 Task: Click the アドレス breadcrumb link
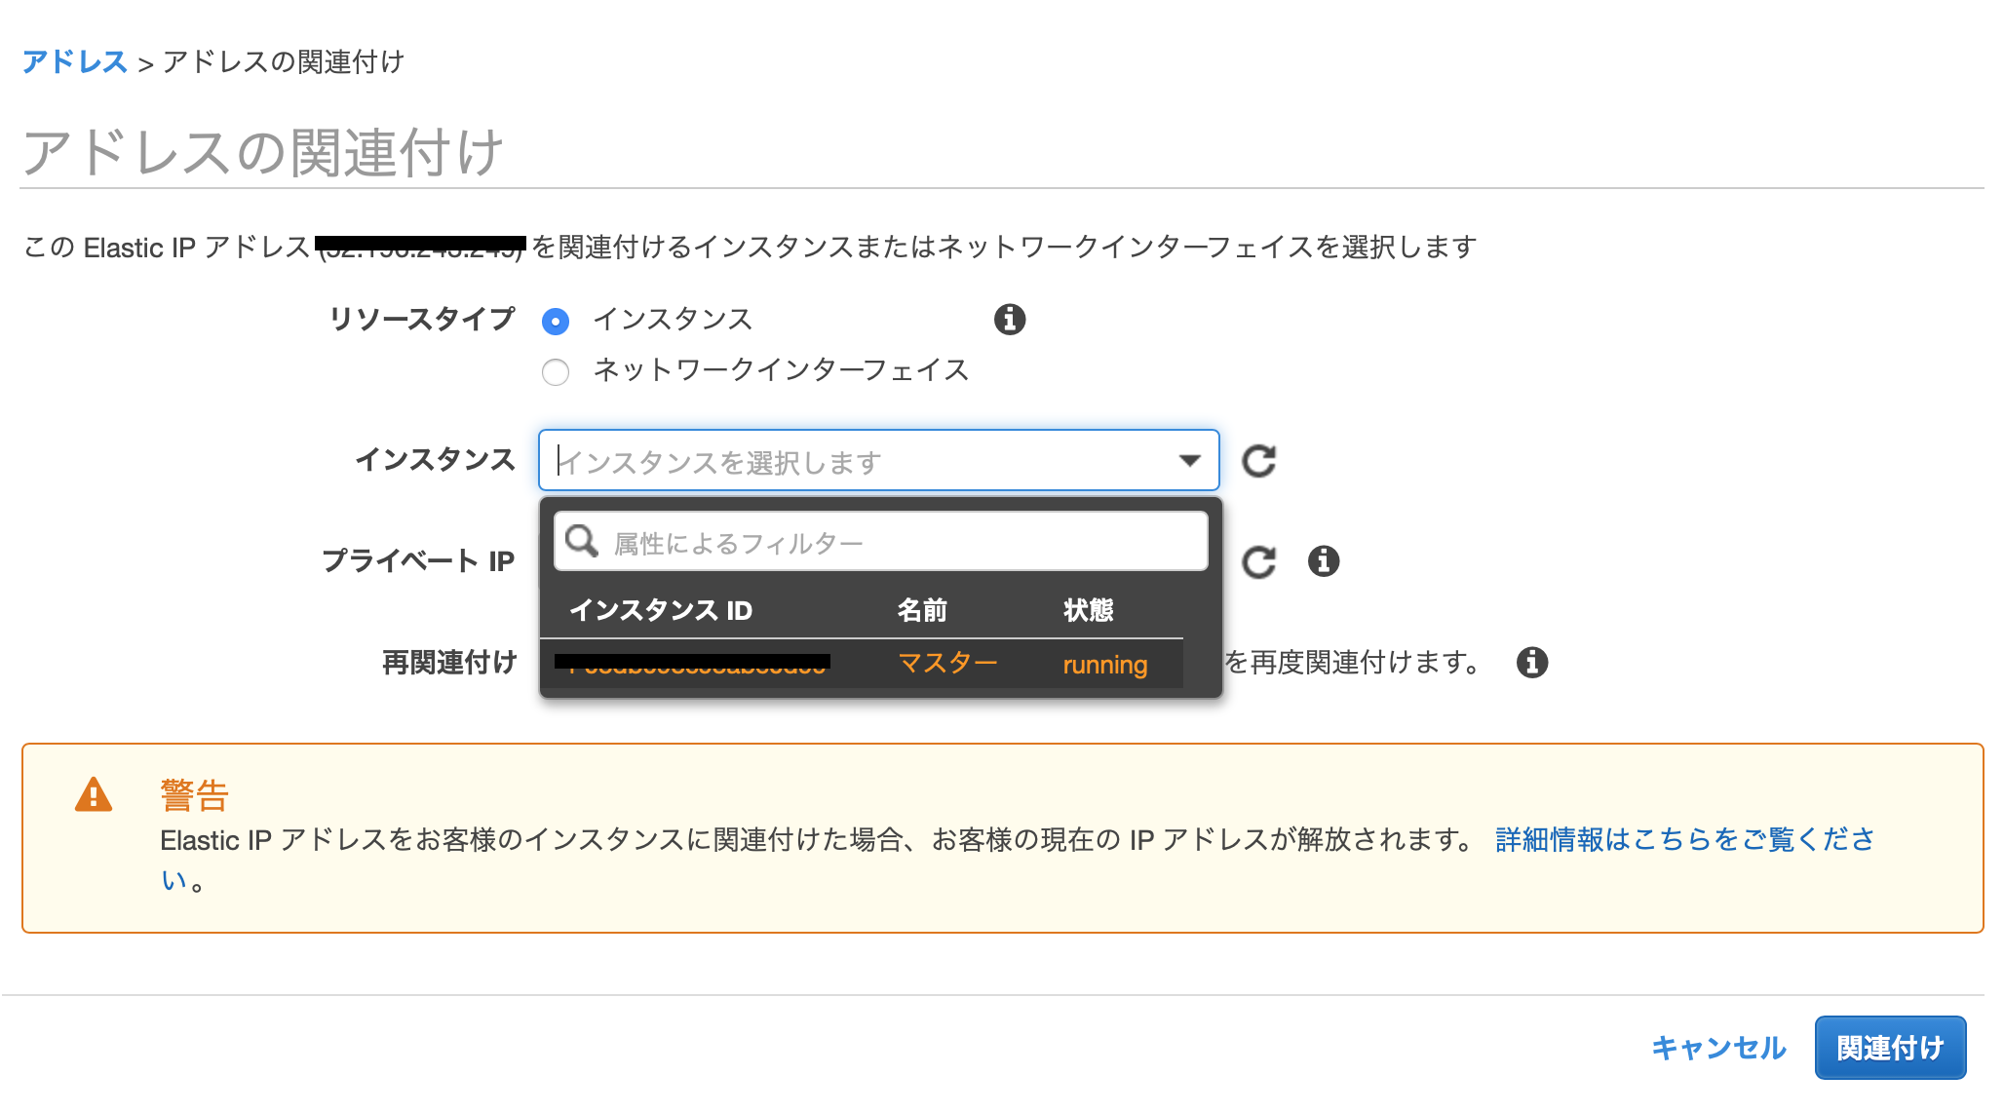[75, 62]
